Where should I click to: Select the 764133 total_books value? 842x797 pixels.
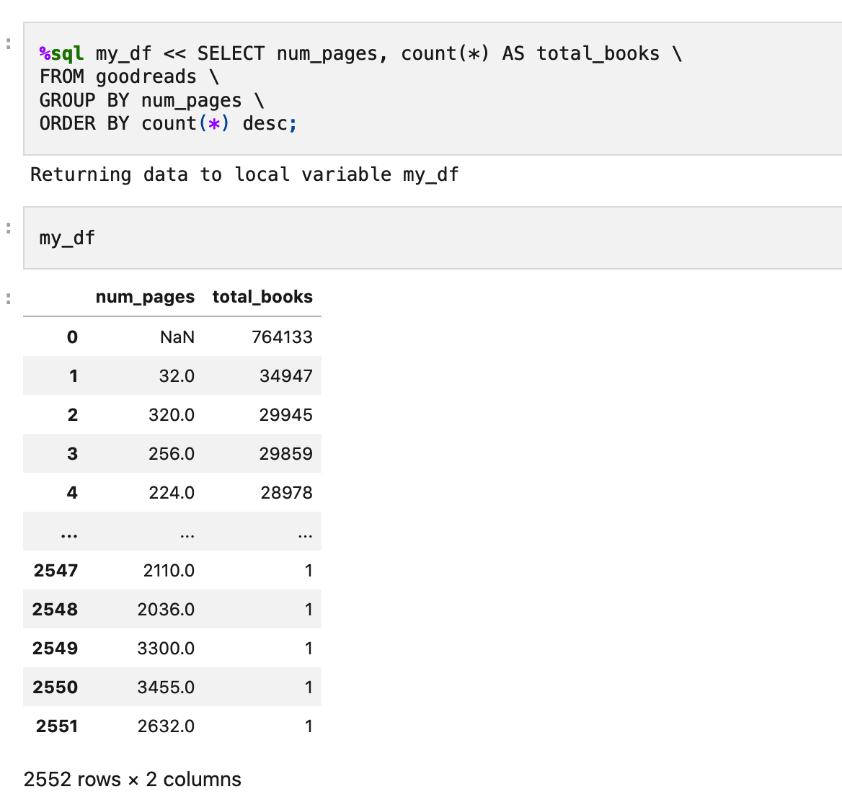[282, 337]
